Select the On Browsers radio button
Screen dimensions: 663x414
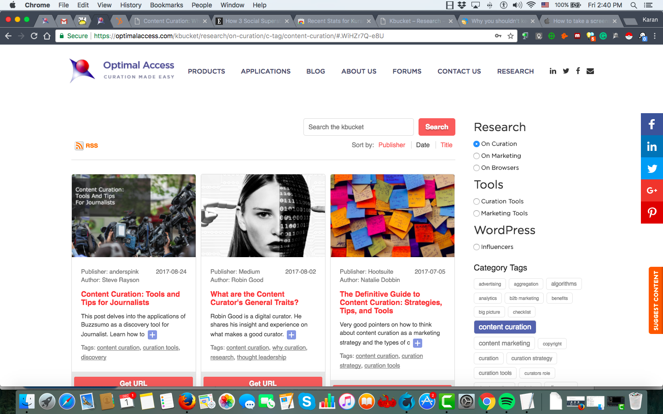click(x=477, y=168)
